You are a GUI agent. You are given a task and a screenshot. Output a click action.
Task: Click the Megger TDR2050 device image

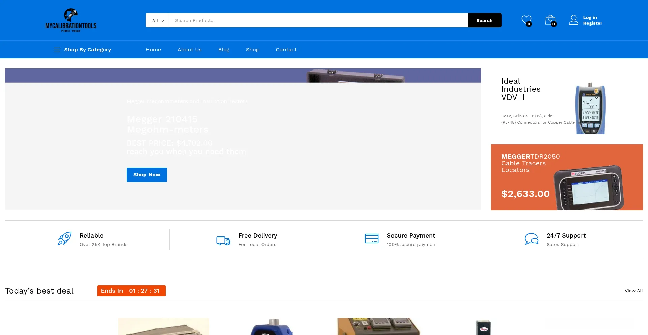tap(588, 188)
